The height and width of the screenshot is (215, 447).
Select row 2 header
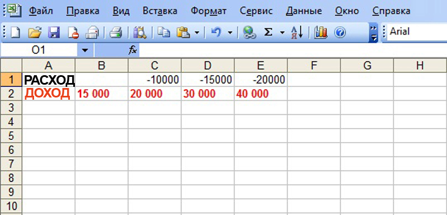coord(11,94)
